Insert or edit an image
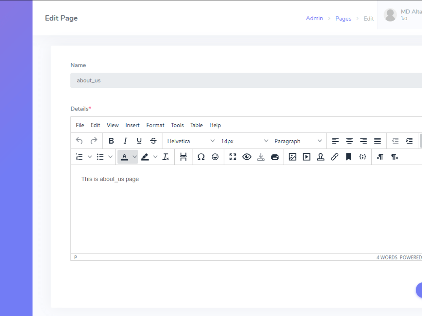Image resolution: width=422 pixels, height=316 pixels. click(292, 157)
